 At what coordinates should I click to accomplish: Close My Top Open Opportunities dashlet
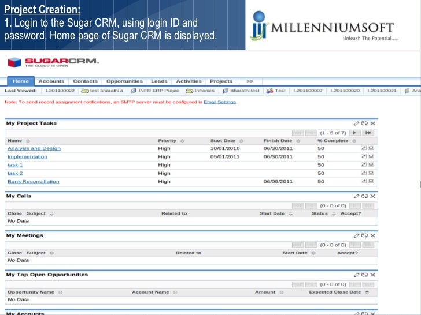pos(373,275)
